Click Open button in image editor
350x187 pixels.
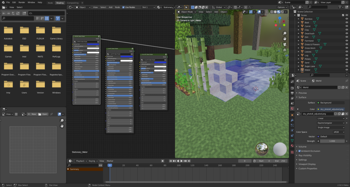click(43, 114)
